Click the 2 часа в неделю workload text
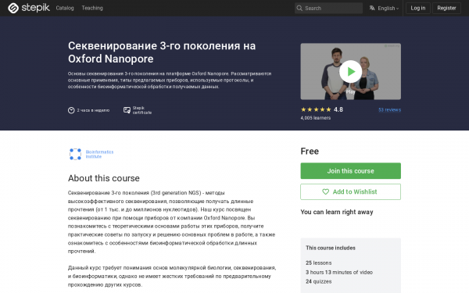Viewport: 469px width, 293px height. [93, 110]
